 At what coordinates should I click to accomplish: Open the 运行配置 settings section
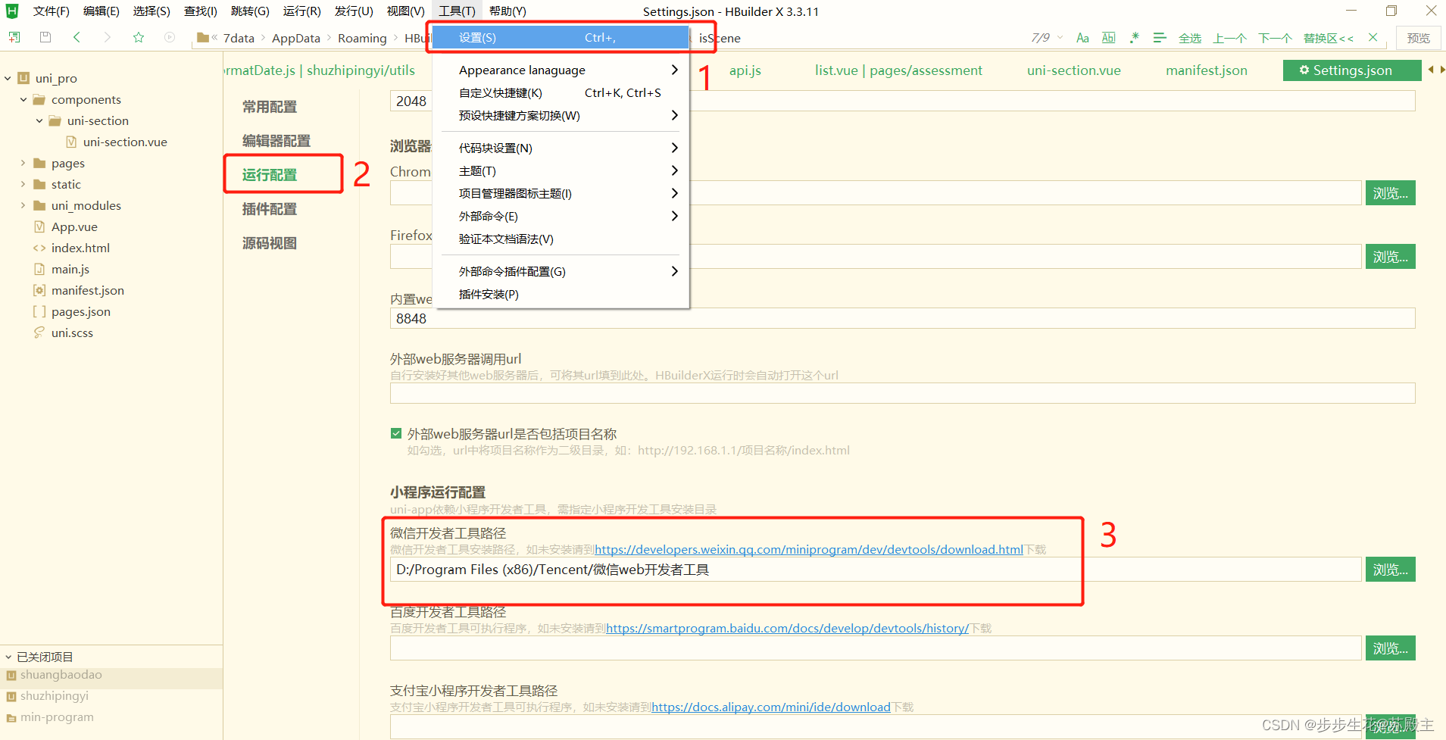click(x=270, y=175)
